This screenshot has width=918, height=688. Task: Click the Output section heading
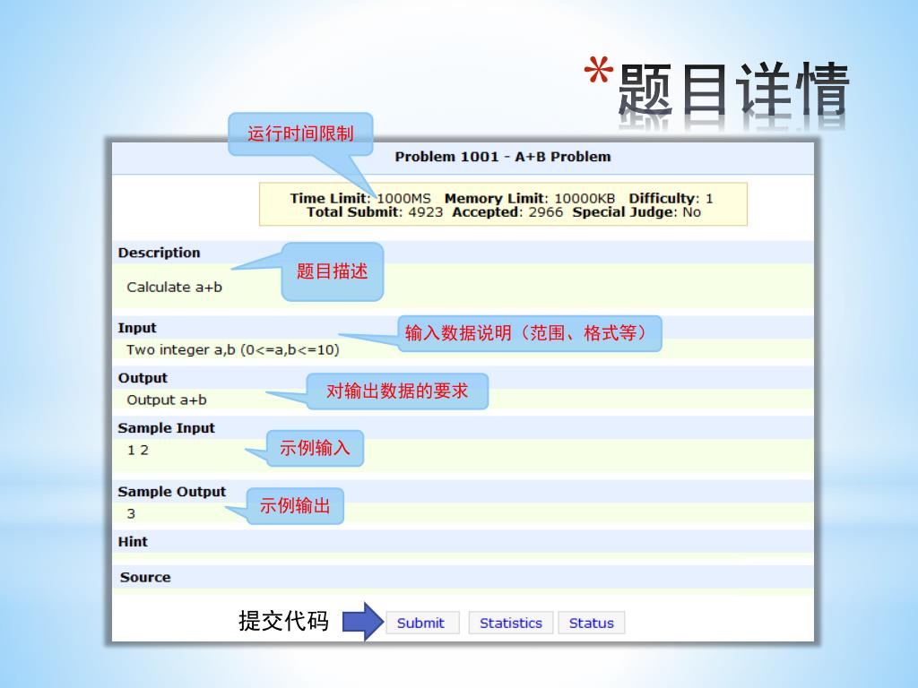[x=143, y=378]
